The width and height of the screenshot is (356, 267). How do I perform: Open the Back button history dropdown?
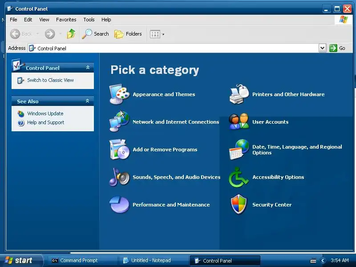pos(37,34)
